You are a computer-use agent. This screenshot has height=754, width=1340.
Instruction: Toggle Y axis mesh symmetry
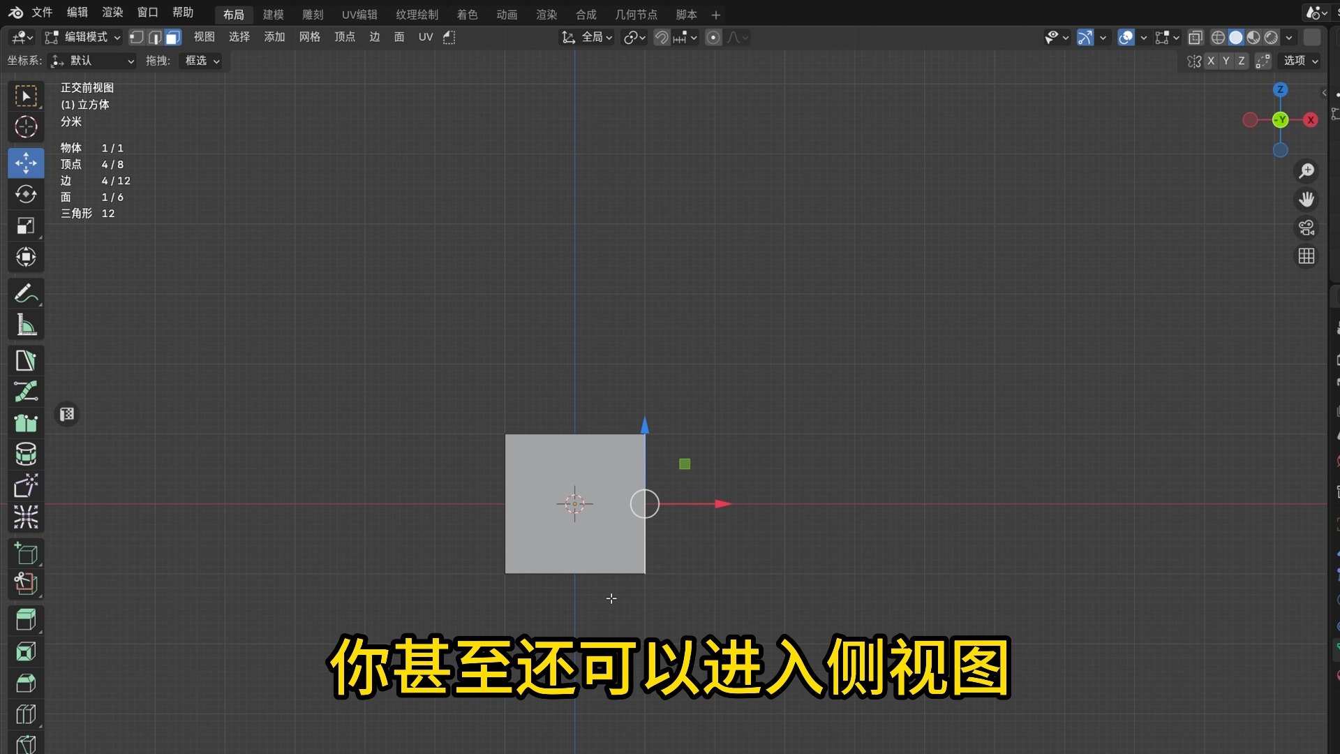click(1226, 61)
